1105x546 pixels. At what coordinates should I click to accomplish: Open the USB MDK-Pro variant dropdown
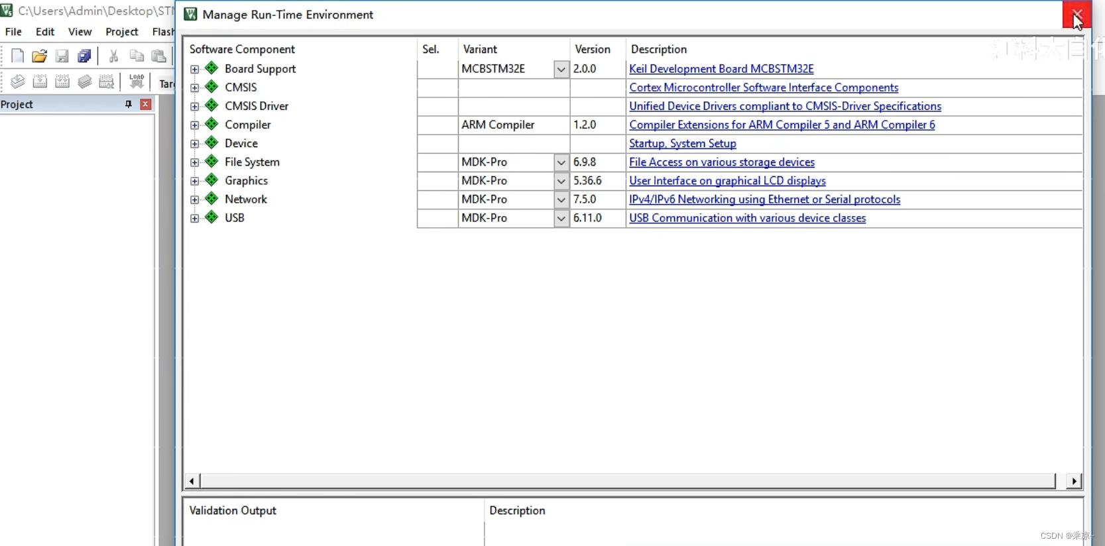coord(561,218)
